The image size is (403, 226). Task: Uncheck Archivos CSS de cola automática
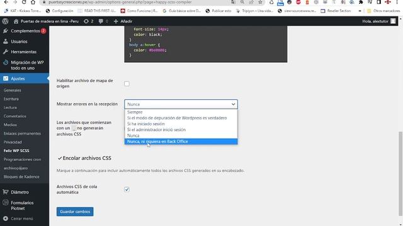tap(127, 190)
